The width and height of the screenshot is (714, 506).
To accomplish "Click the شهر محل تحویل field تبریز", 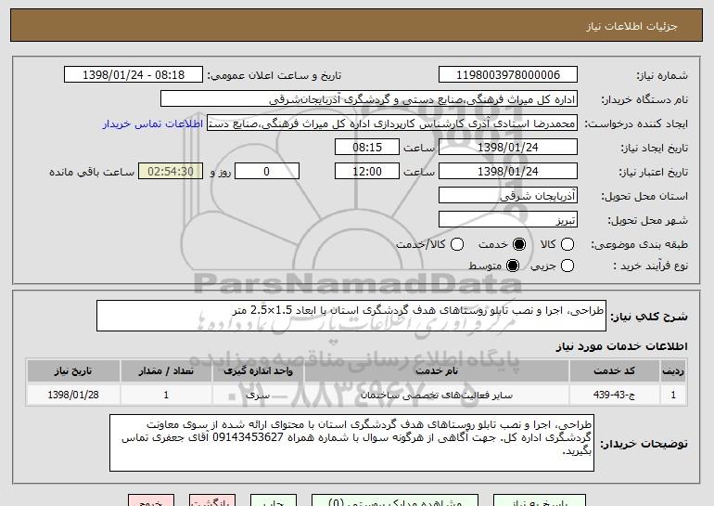I will tap(508, 220).
